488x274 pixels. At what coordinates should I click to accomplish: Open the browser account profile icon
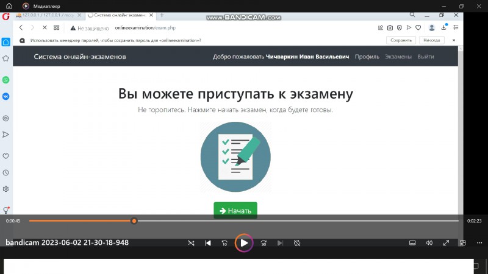(432, 27)
